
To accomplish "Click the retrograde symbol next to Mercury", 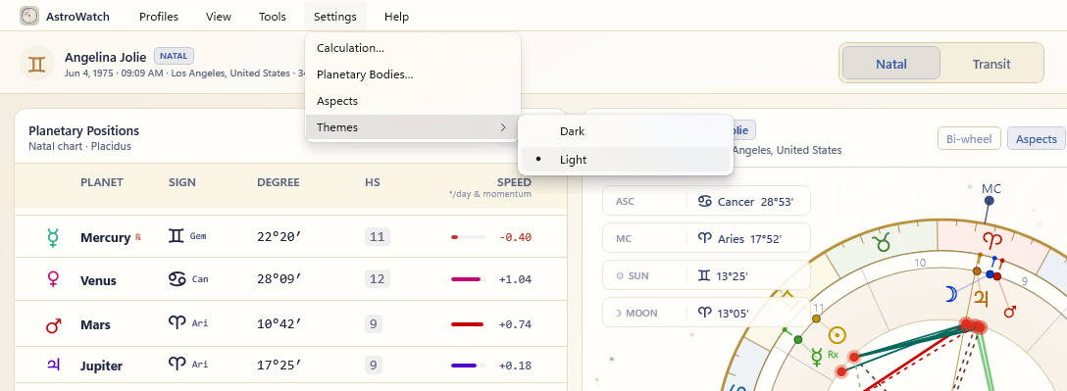I will click(138, 237).
